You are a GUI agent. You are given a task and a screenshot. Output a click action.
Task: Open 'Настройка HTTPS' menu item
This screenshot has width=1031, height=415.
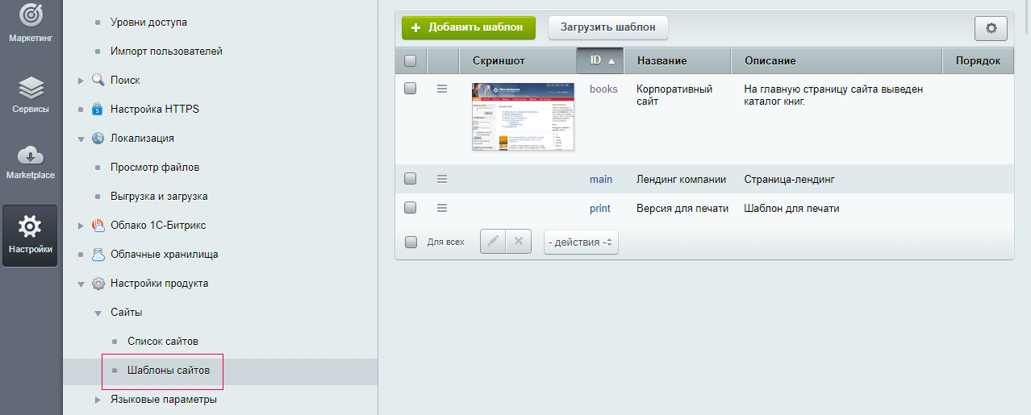click(154, 109)
